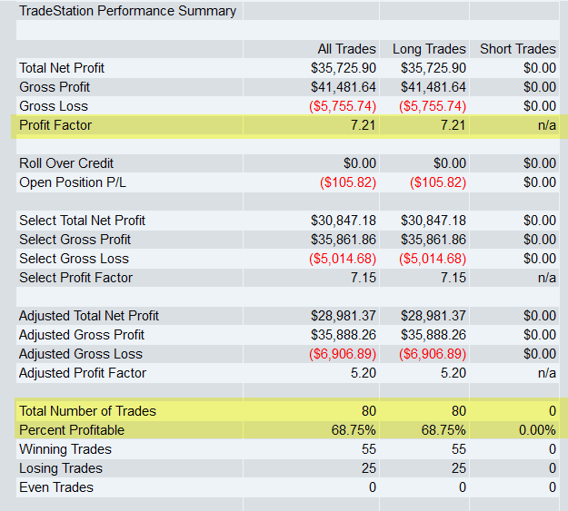The height and width of the screenshot is (511, 568).
Task: Select the highlighted Profit Factor row label
Action: 55,125
